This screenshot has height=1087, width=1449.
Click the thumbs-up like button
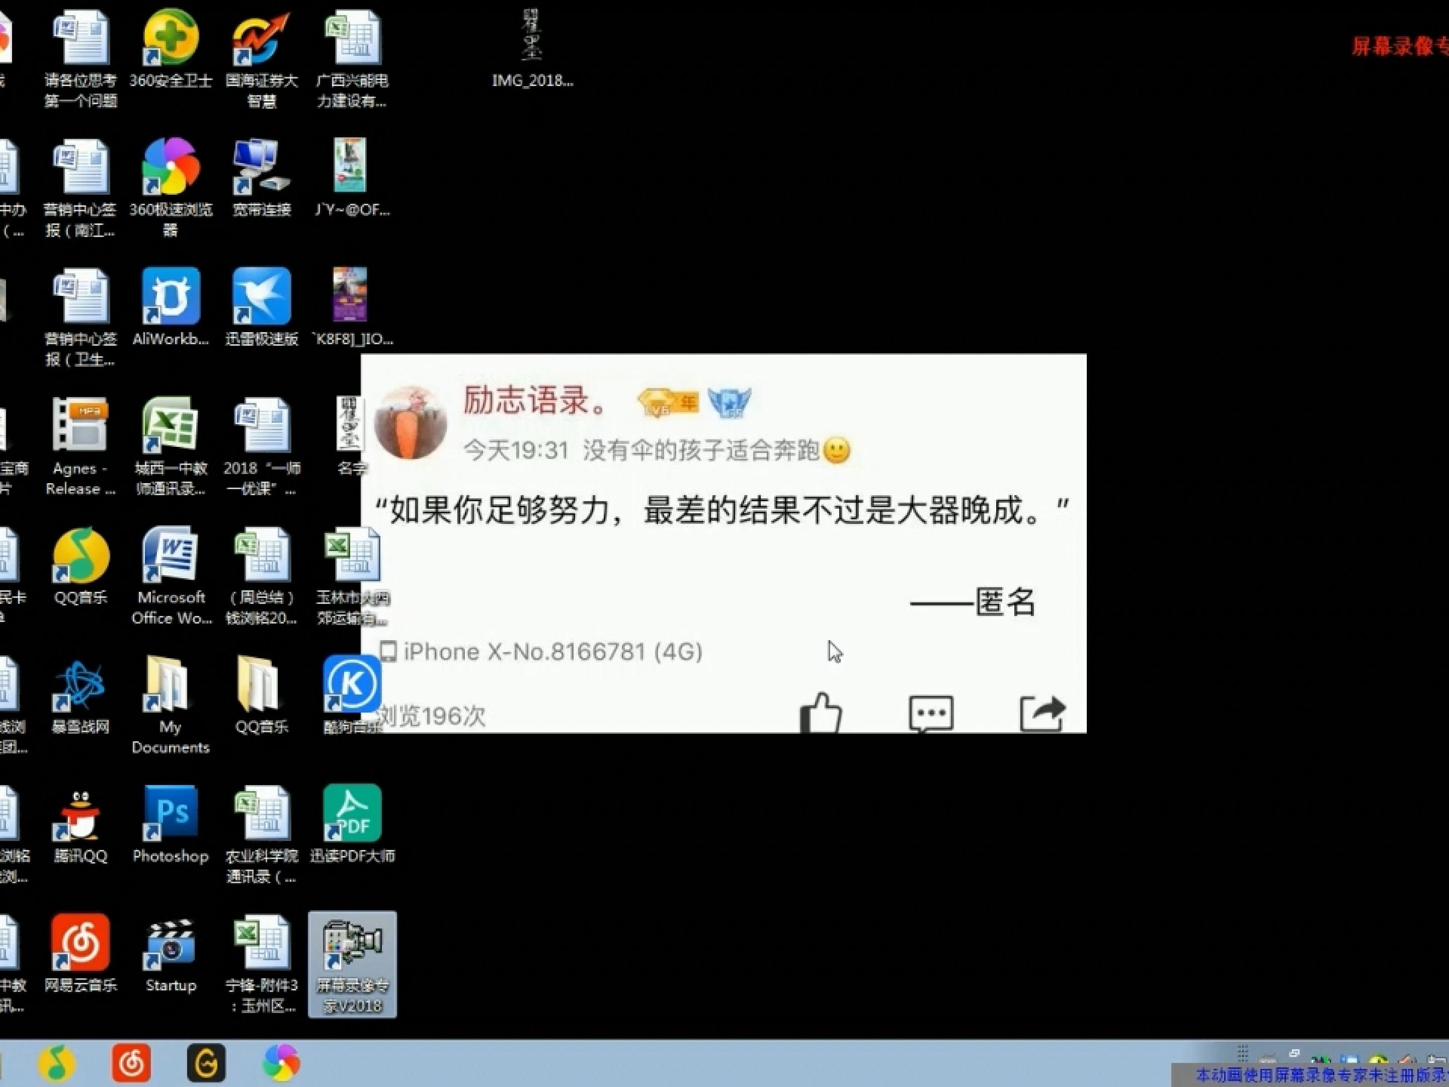[821, 712]
